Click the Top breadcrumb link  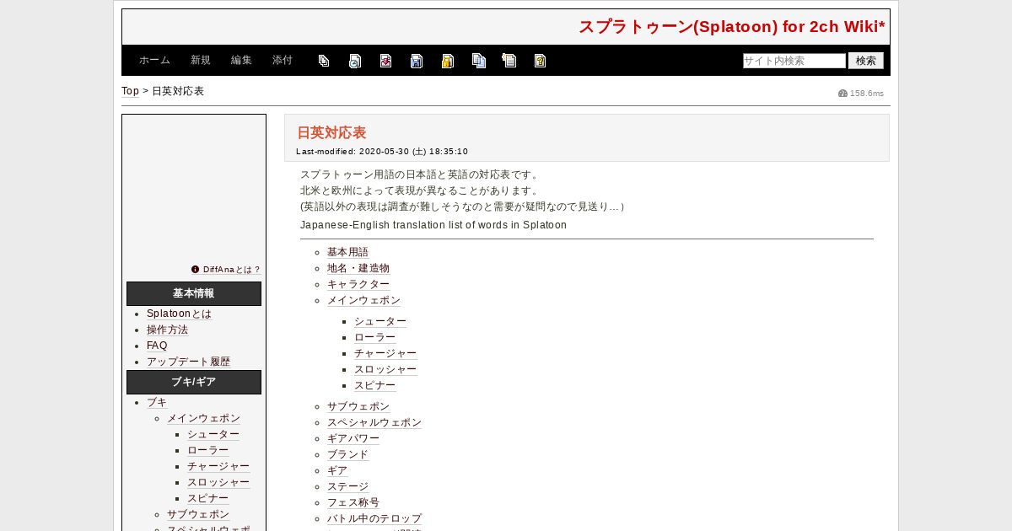click(130, 91)
